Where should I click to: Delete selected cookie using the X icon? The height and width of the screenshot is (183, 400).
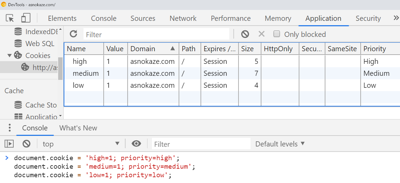tap(261, 34)
